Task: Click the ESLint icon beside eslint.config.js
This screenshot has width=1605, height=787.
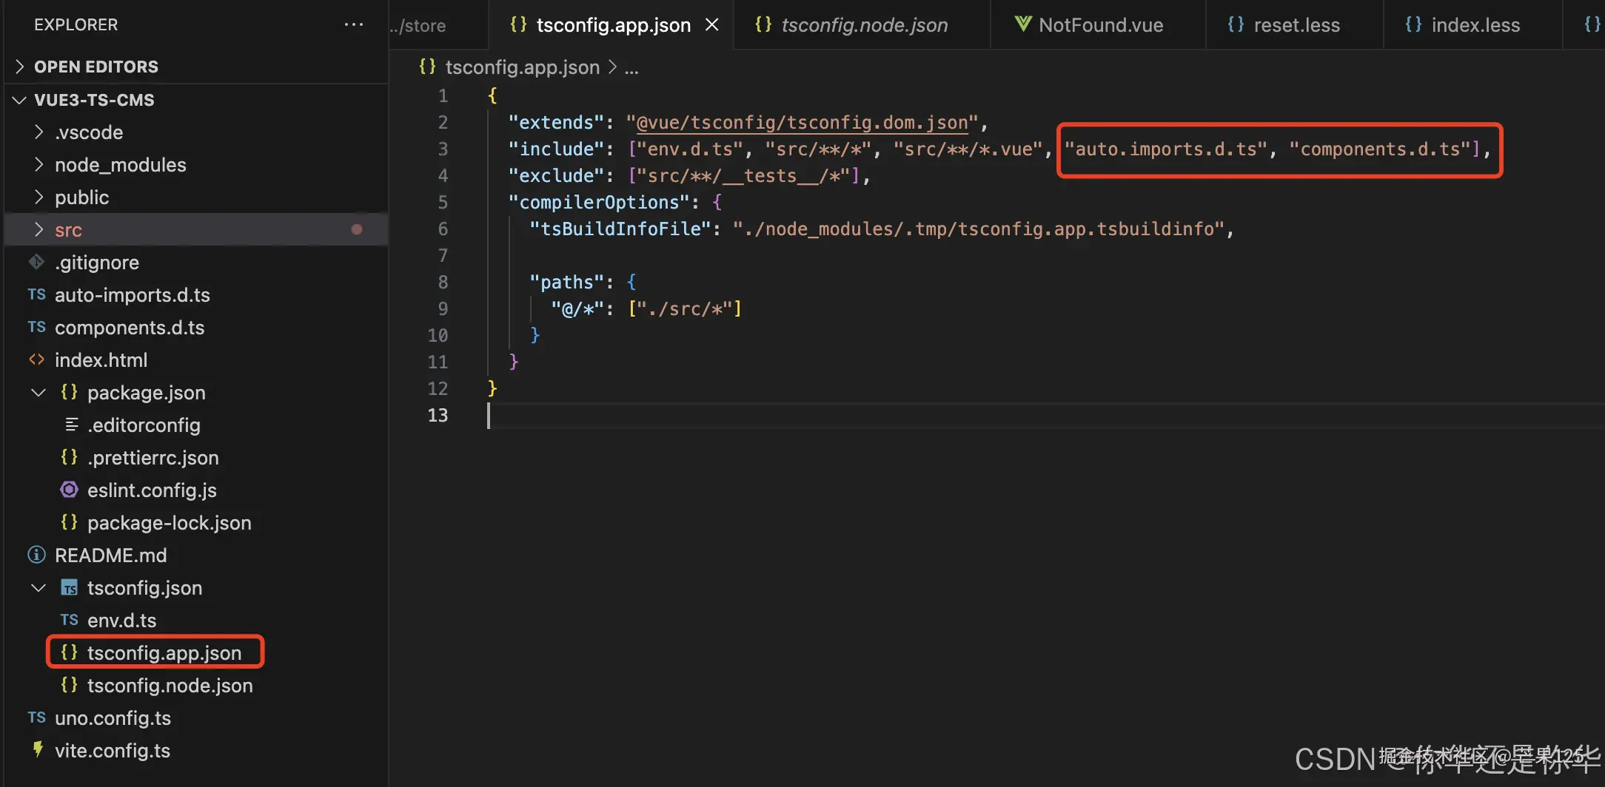Action: pyautogui.click(x=69, y=490)
